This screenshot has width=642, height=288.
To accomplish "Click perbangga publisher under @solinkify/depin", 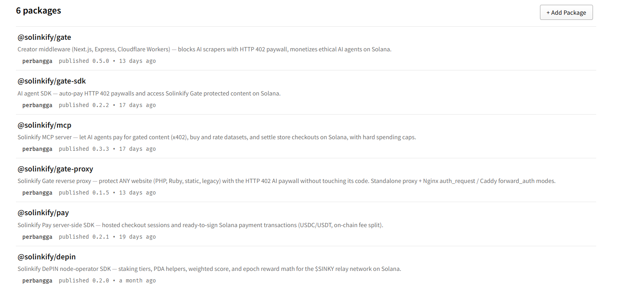I will (37, 281).
